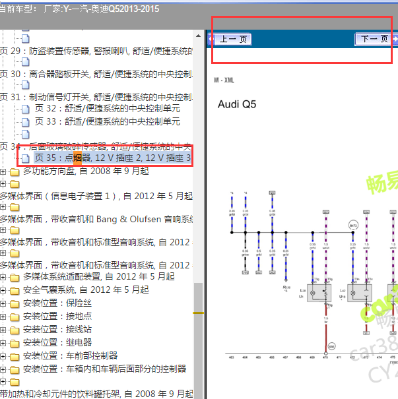Click Audi Q5 heading in diagram
Image resolution: width=398 pixels, height=399 pixels.
tap(237, 104)
